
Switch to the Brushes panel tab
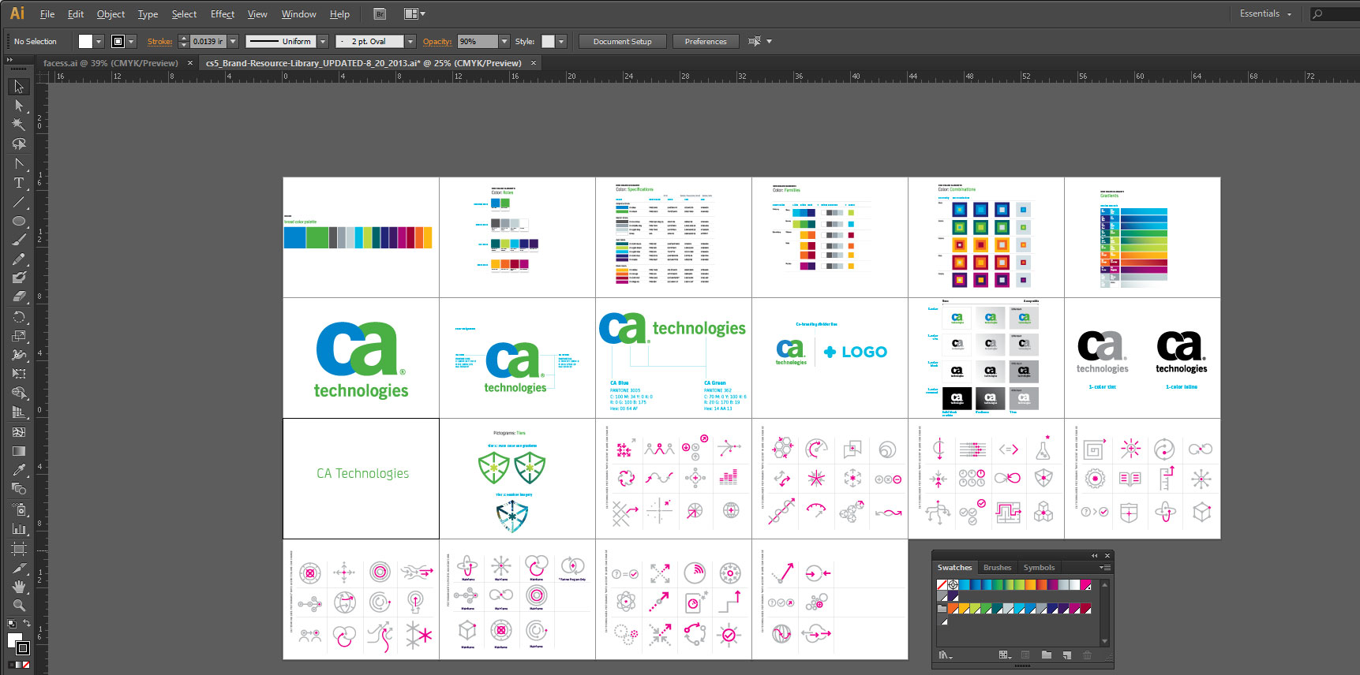[997, 567]
